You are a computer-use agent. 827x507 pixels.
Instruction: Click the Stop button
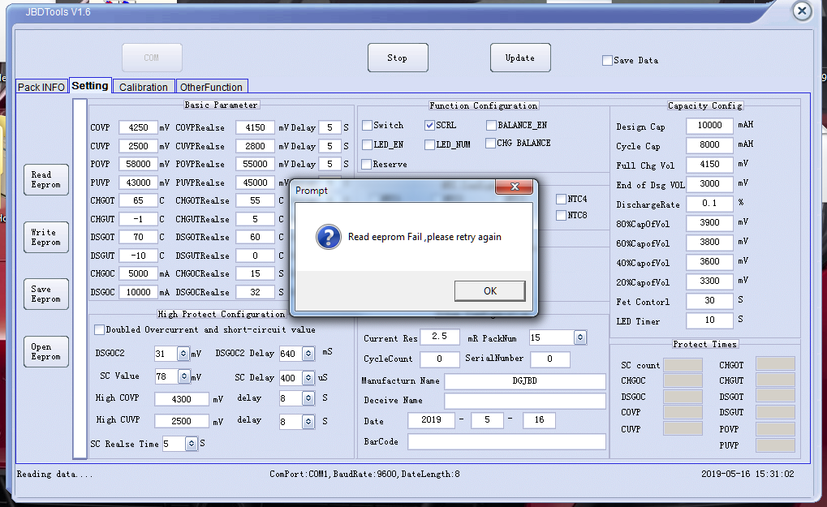click(397, 58)
